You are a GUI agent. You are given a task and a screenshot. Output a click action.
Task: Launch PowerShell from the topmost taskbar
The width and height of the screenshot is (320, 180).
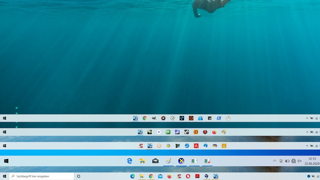pos(219,118)
